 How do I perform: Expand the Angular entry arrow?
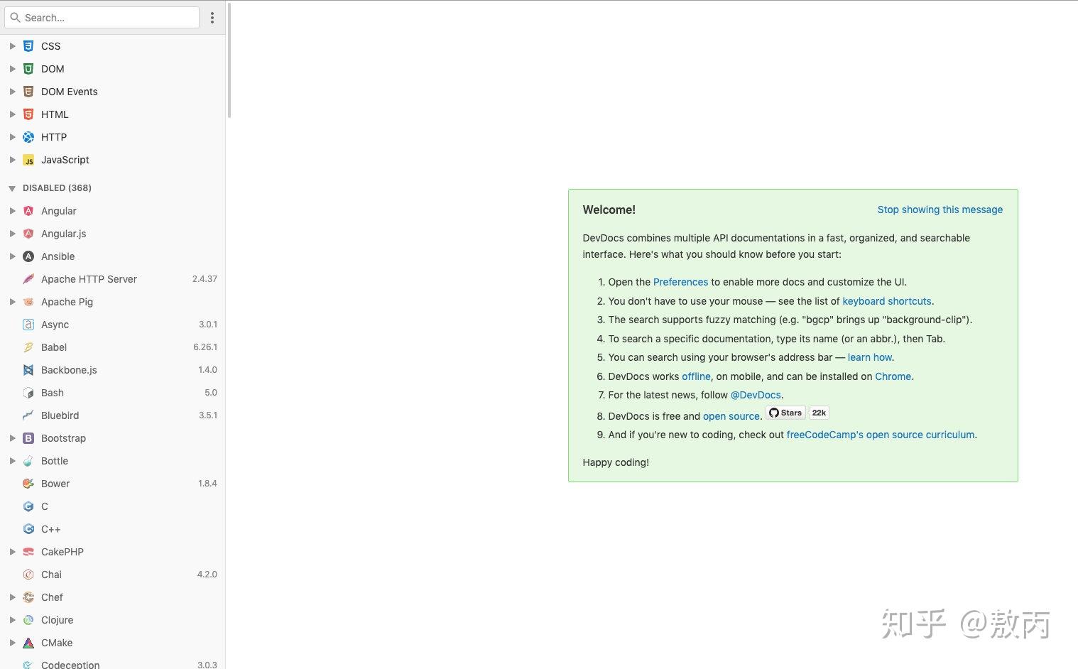coord(12,211)
